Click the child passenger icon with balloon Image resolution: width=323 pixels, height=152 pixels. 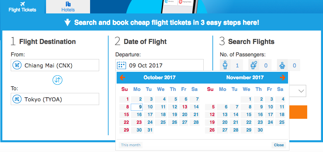point(253,65)
